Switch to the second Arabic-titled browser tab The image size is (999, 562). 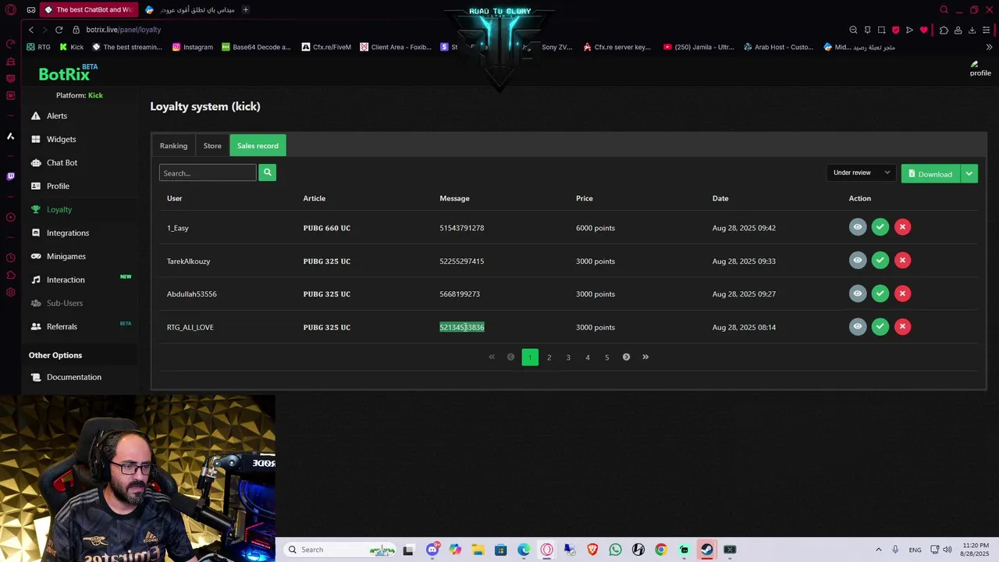click(x=190, y=10)
